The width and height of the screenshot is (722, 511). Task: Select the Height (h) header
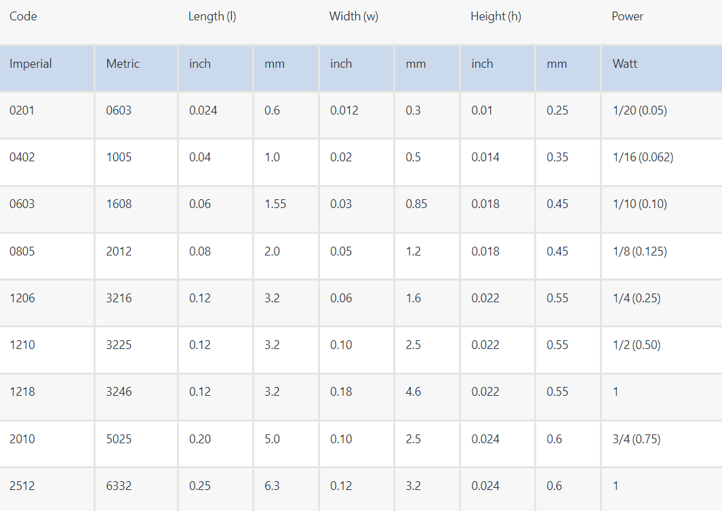496,16
